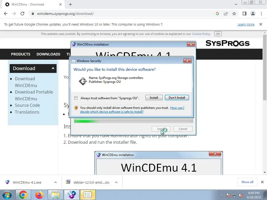Click the SysProgs logo

click(227, 43)
